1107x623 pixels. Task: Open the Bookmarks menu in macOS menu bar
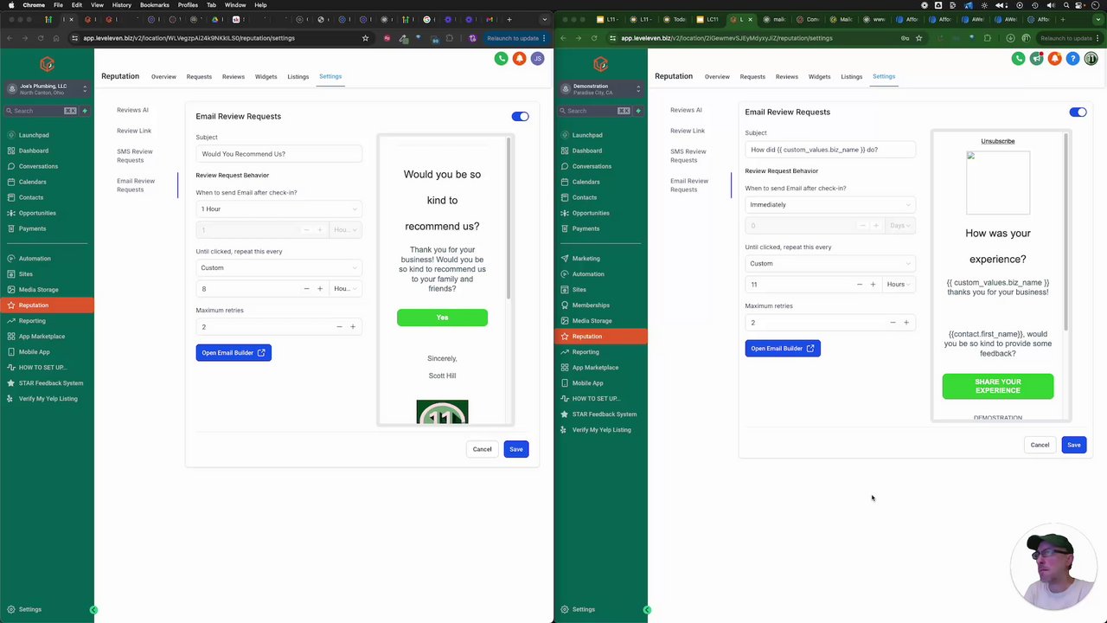155,5
